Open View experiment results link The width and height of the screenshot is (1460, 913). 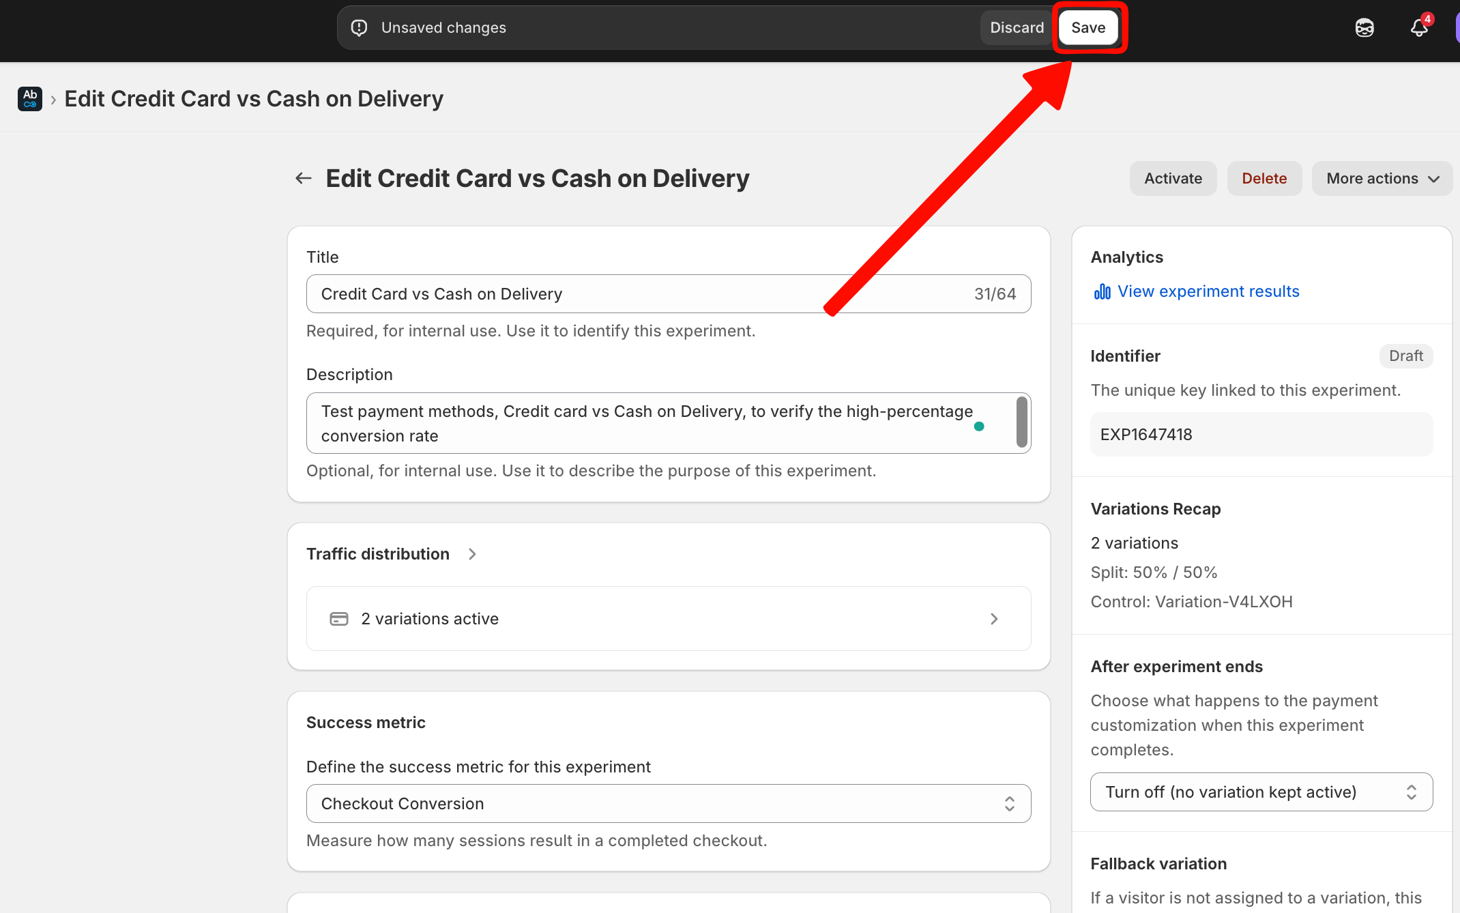1208,292
